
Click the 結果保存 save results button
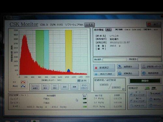pos(128,67)
